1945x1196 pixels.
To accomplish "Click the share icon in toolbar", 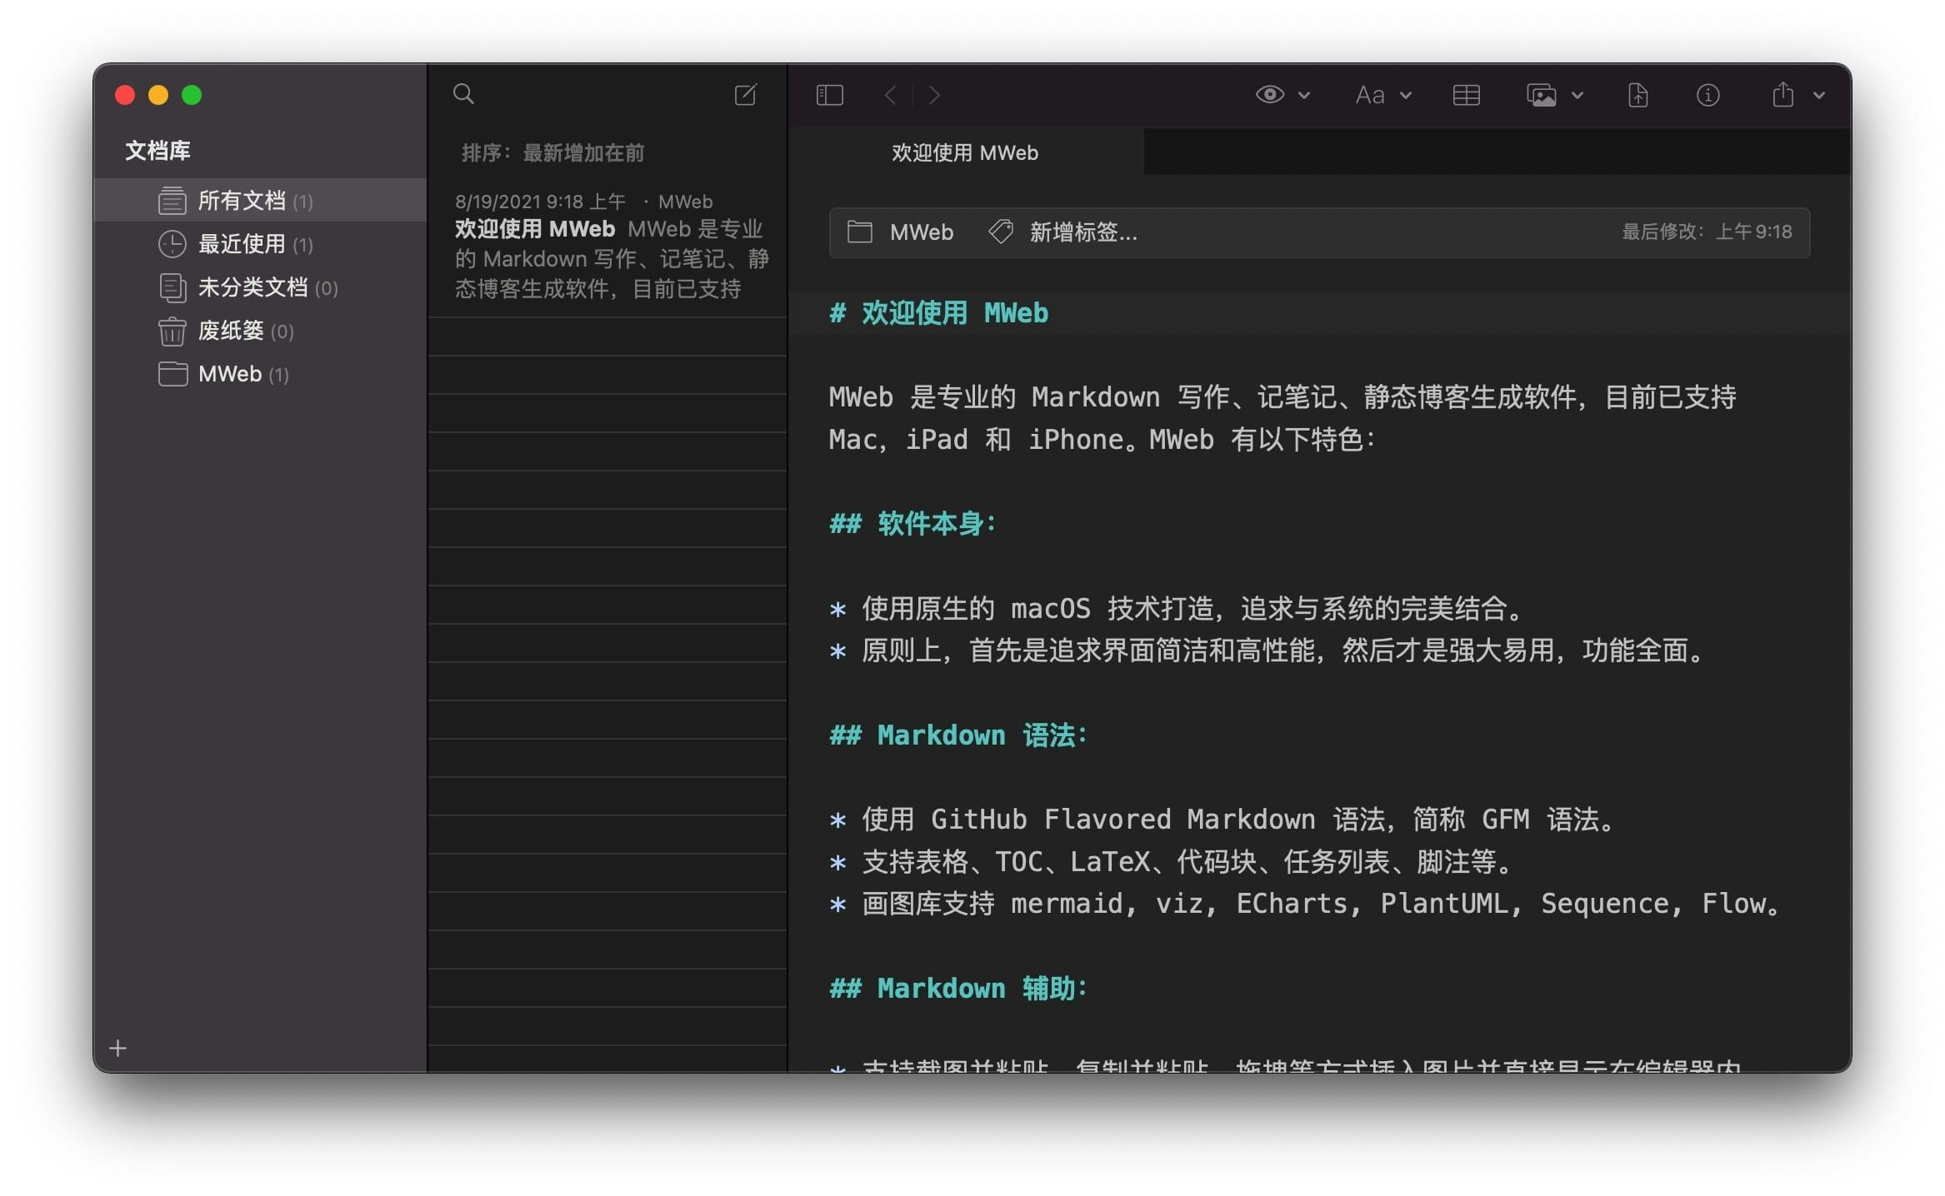I will point(1782,95).
